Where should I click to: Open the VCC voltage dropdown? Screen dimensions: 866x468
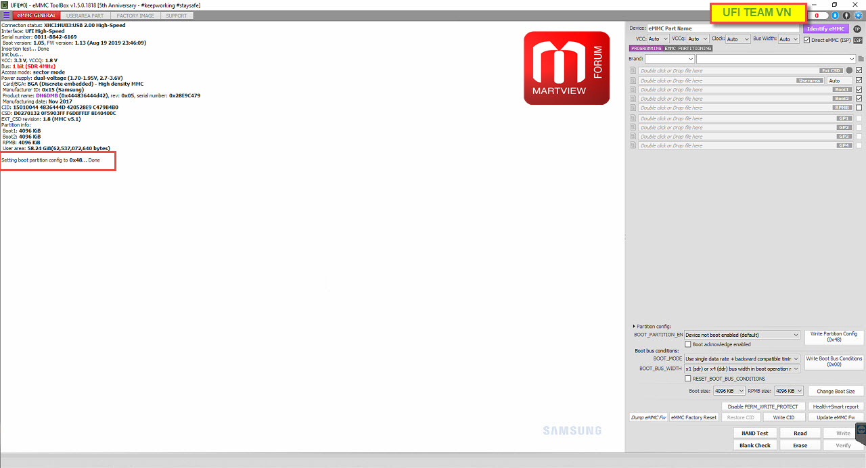click(658, 39)
